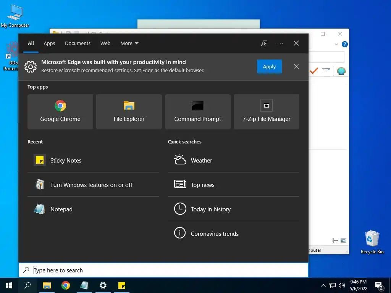Click the rename card icon in background window toolbar

click(326, 71)
